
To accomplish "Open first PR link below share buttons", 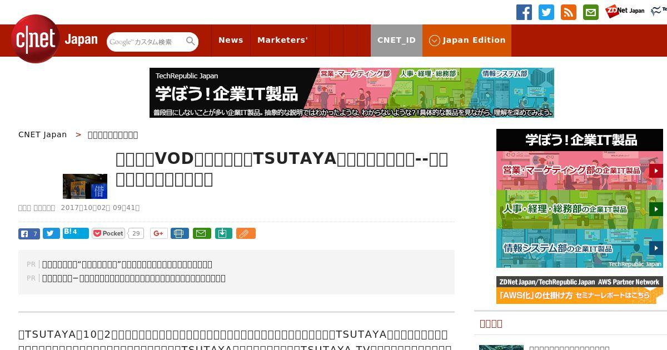I will click(x=127, y=264).
